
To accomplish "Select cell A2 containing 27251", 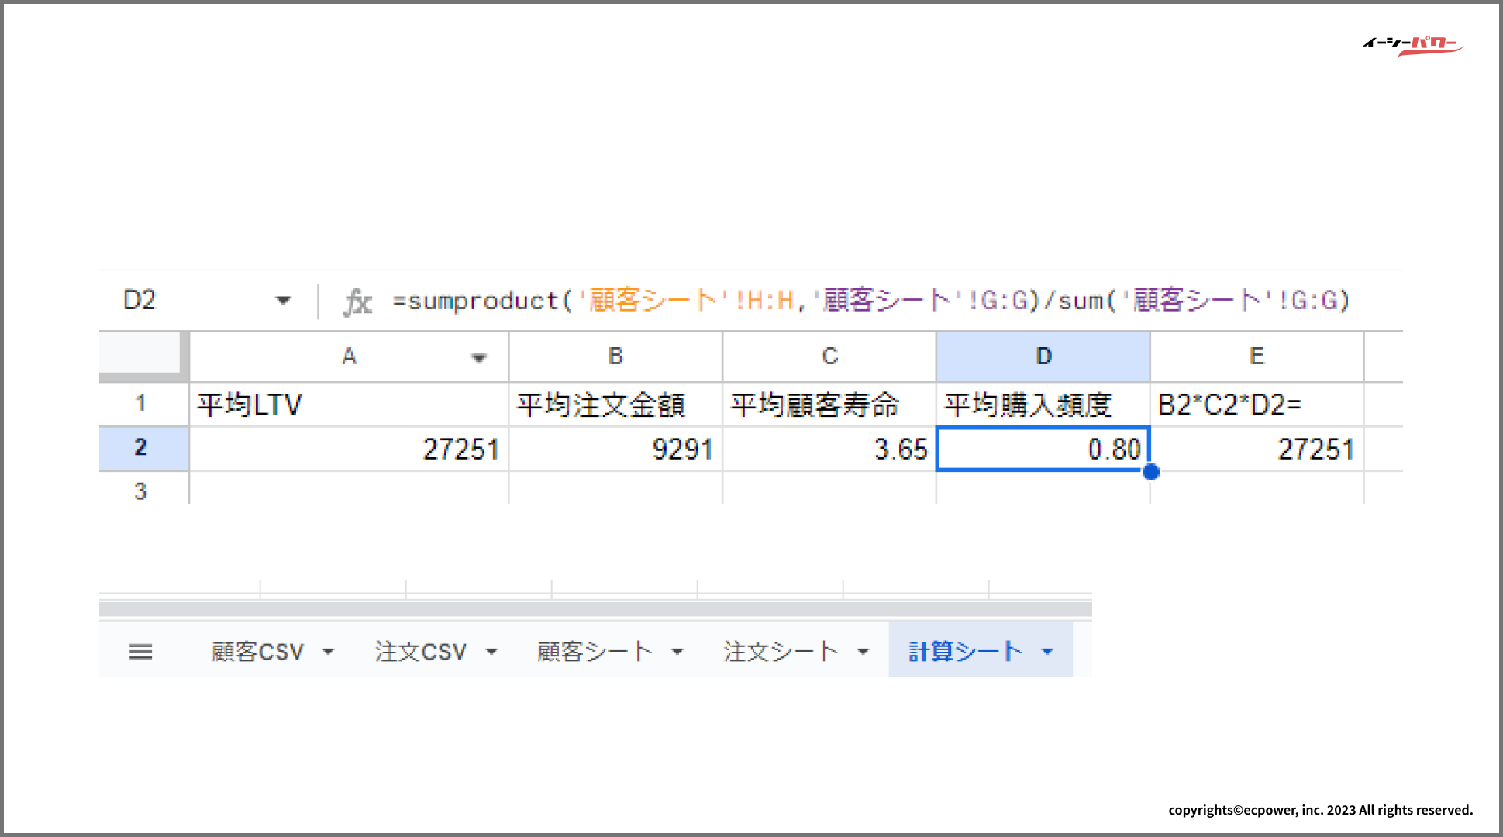I will pos(349,449).
